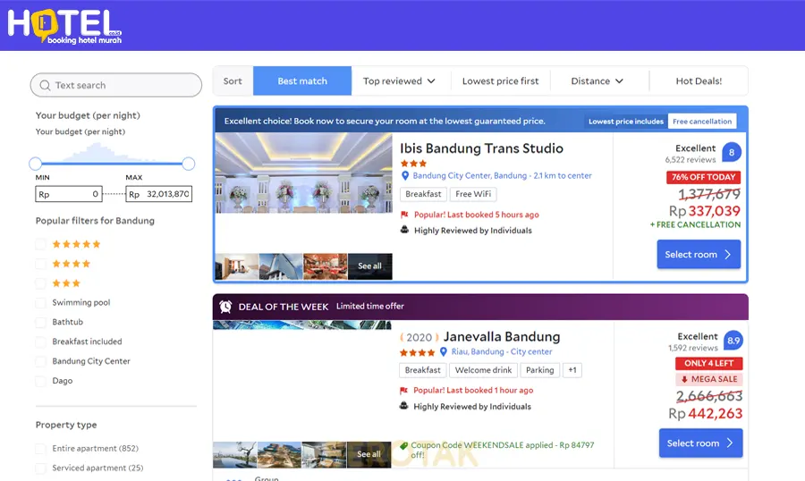Image resolution: width=805 pixels, height=481 pixels.
Task: Tick the 4-star filter checkbox
Action: coord(40,264)
